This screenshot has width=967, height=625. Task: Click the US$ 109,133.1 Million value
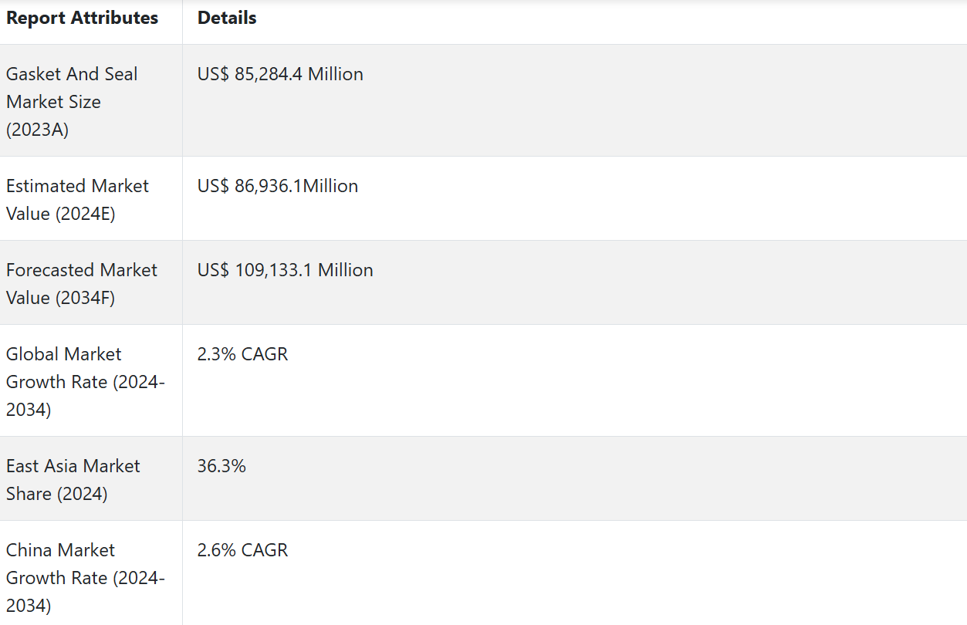coord(285,270)
